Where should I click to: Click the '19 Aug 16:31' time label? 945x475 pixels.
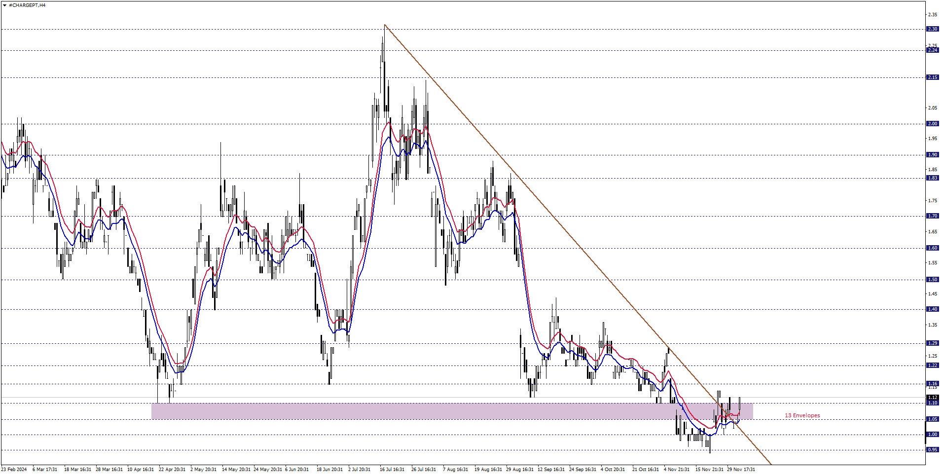488,470
